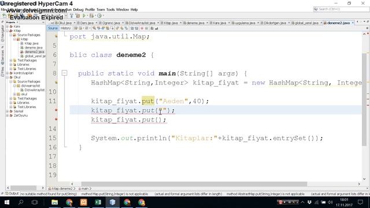
Task: Open Excel from the Windows taskbar
Action: point(98,202)
